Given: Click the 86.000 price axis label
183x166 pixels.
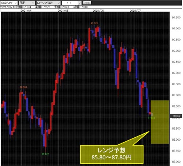Looking at the screenshot, I should point(176,140).
